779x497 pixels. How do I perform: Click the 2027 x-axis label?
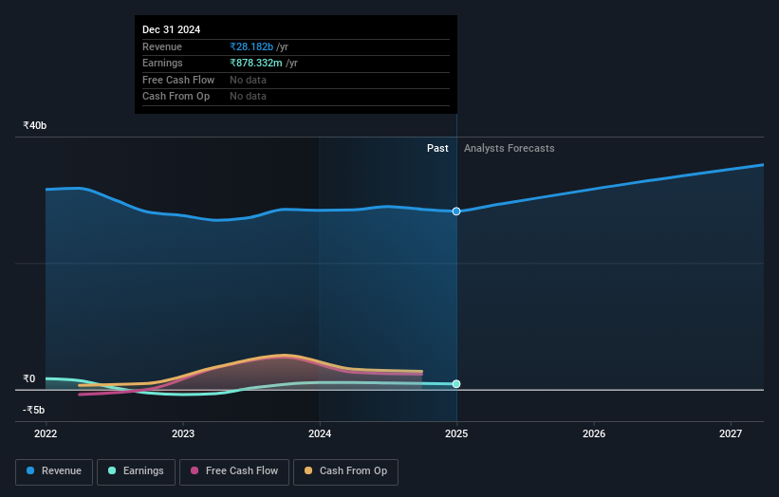click(x=731, y=433)
